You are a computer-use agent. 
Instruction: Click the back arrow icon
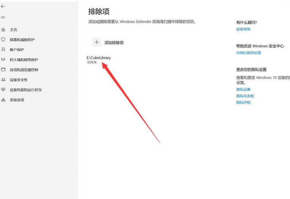[3, 7]
